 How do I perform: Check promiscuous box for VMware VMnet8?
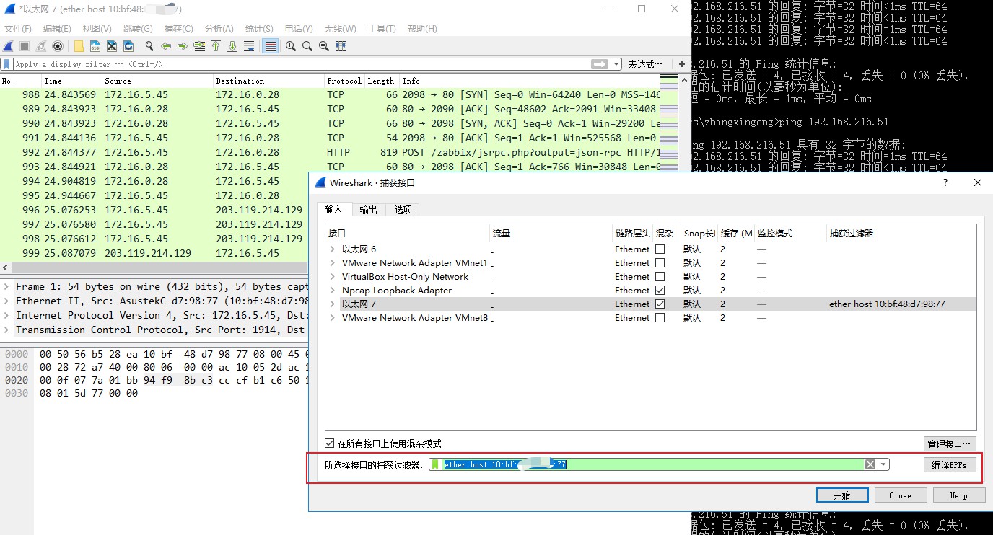(x=660, y=318)
